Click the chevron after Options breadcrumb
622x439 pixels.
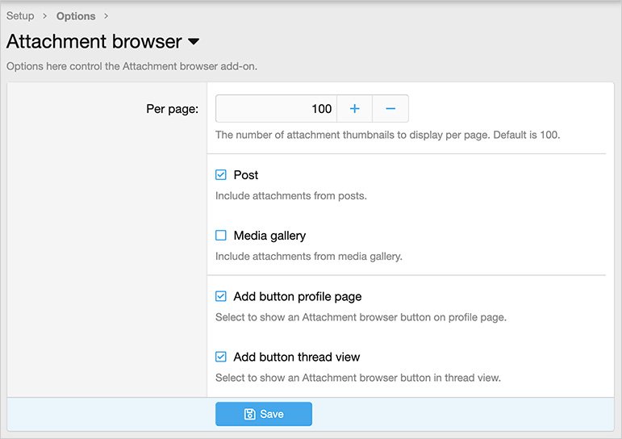coord(106,16)
